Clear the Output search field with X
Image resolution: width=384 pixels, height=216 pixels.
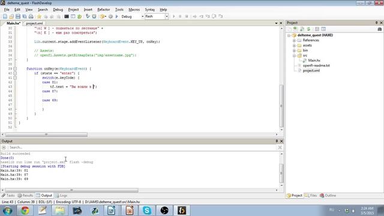tap(280, 148)
